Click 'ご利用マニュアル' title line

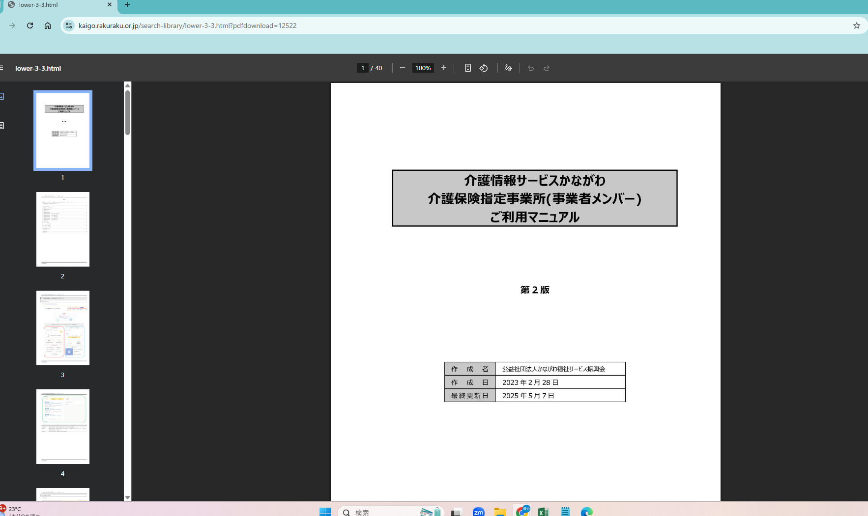535,217
